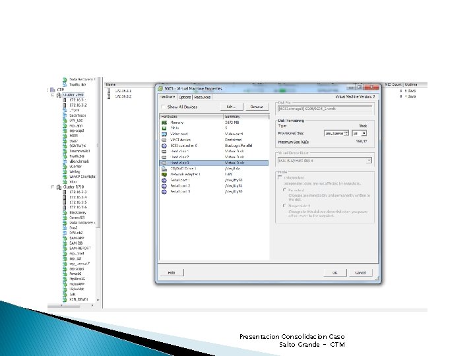Switch to the Resources tab

(202, 97)
